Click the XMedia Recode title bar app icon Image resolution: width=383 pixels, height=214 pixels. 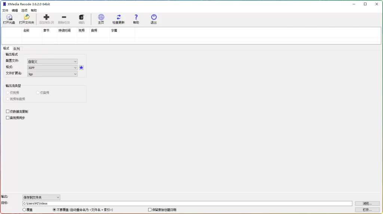pyautogui.click(x=4, y=4)
